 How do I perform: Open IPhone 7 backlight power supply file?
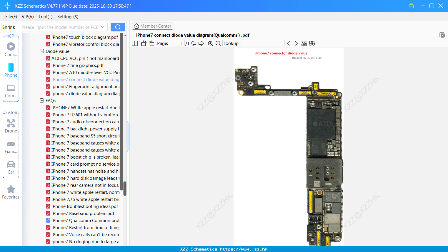coord(83,129)
